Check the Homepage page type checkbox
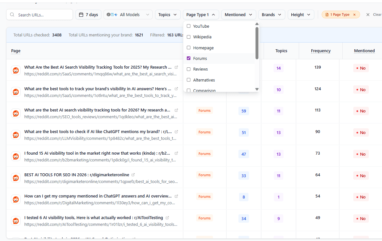This screenshot has height=241, width=382. [188, 48]
